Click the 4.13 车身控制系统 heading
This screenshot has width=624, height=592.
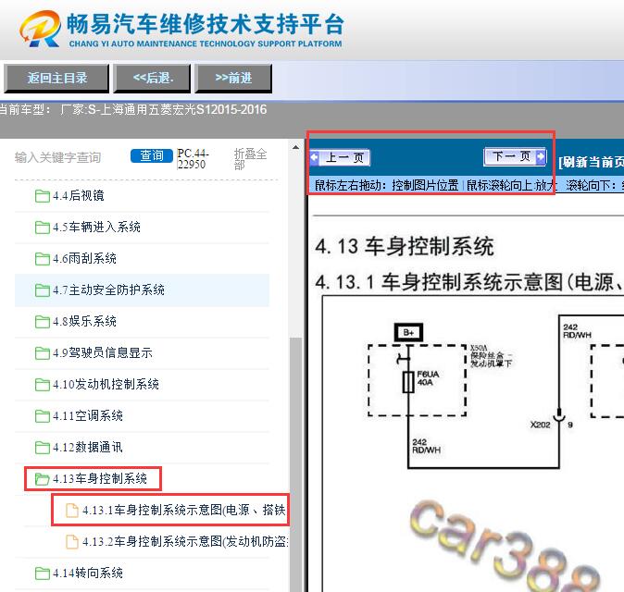pos(405,246)
